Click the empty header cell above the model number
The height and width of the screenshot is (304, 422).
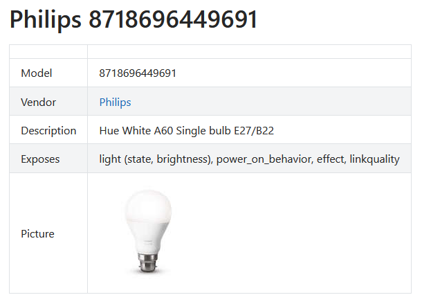click(249, 52)
